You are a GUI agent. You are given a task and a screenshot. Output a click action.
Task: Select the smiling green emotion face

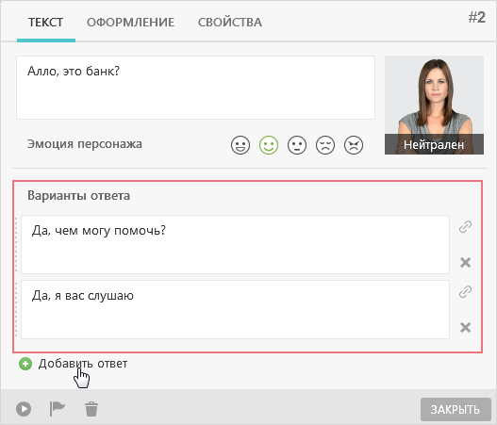coord(269,145)
